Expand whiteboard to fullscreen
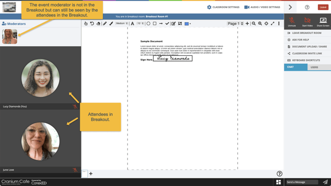The image size is (331, 186). [x=272, y=24]
